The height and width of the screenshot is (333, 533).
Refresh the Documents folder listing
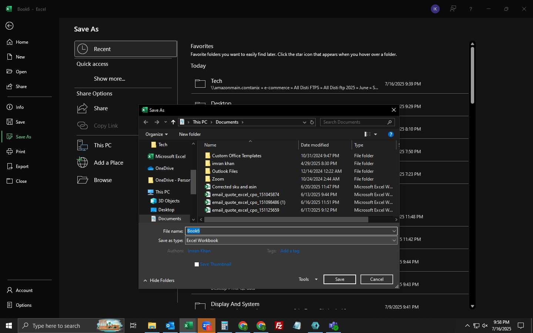pyautogui.click(x=312, y=122)
